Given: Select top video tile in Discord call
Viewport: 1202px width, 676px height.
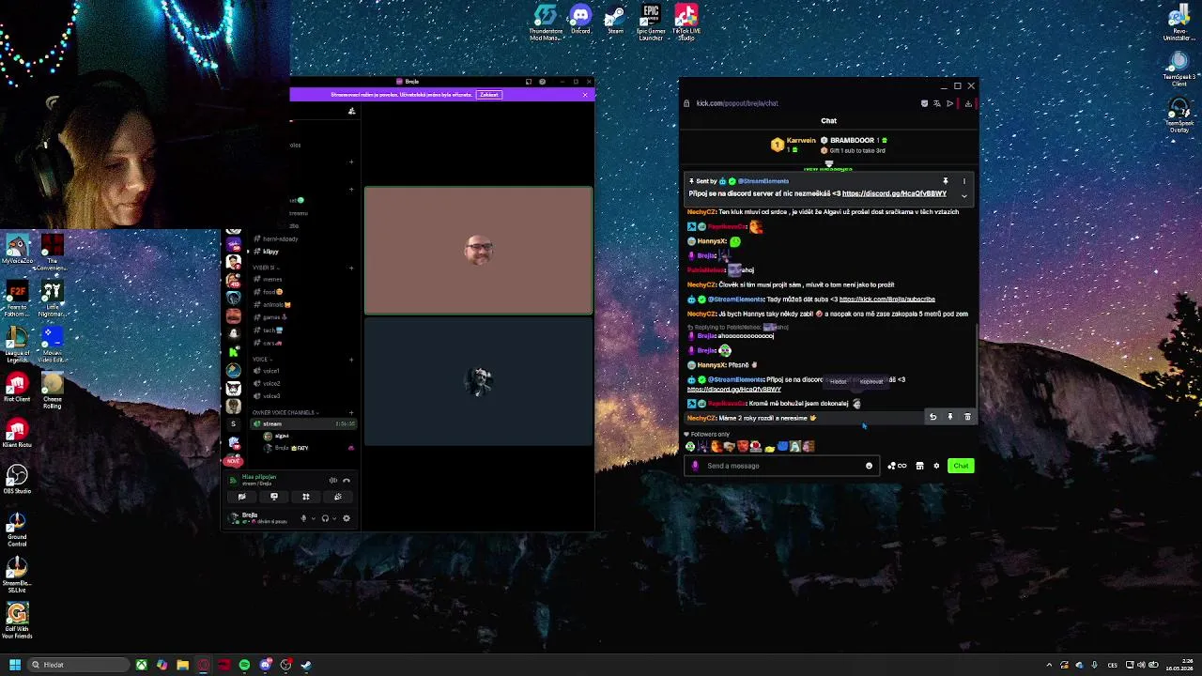Looking at the screenshot, I should click(x=479, y=251).
